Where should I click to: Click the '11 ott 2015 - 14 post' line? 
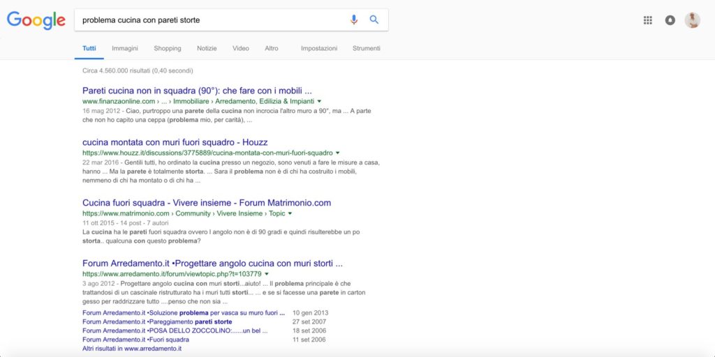click(126, 223)
